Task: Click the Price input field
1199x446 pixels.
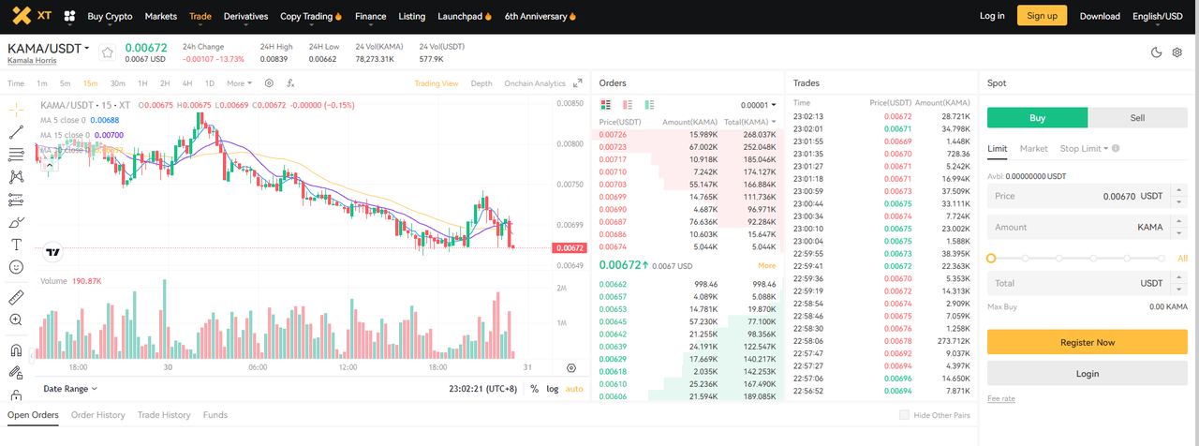Action: click(1087, 196)
